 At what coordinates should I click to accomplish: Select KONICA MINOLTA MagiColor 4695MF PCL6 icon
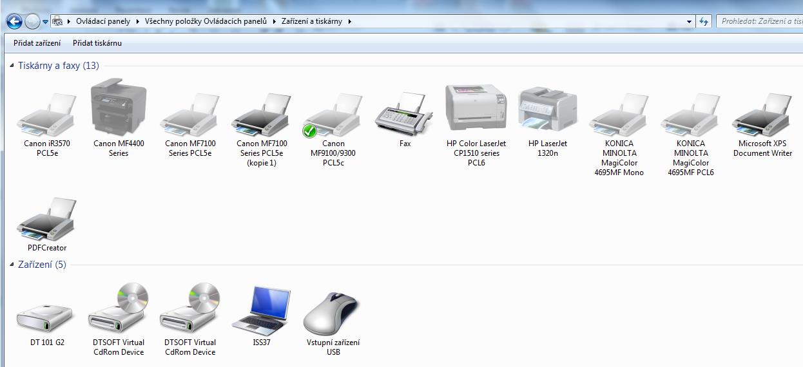691,115
